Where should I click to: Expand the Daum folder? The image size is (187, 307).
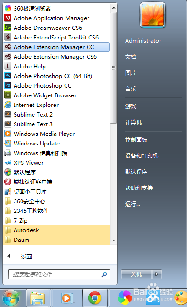pyautogui.click(x=56, y=240)
